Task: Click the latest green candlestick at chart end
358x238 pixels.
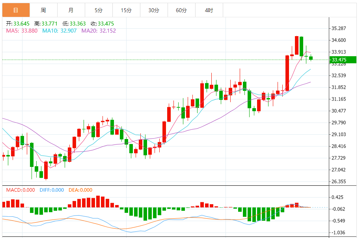Action: tap(311, 58)
